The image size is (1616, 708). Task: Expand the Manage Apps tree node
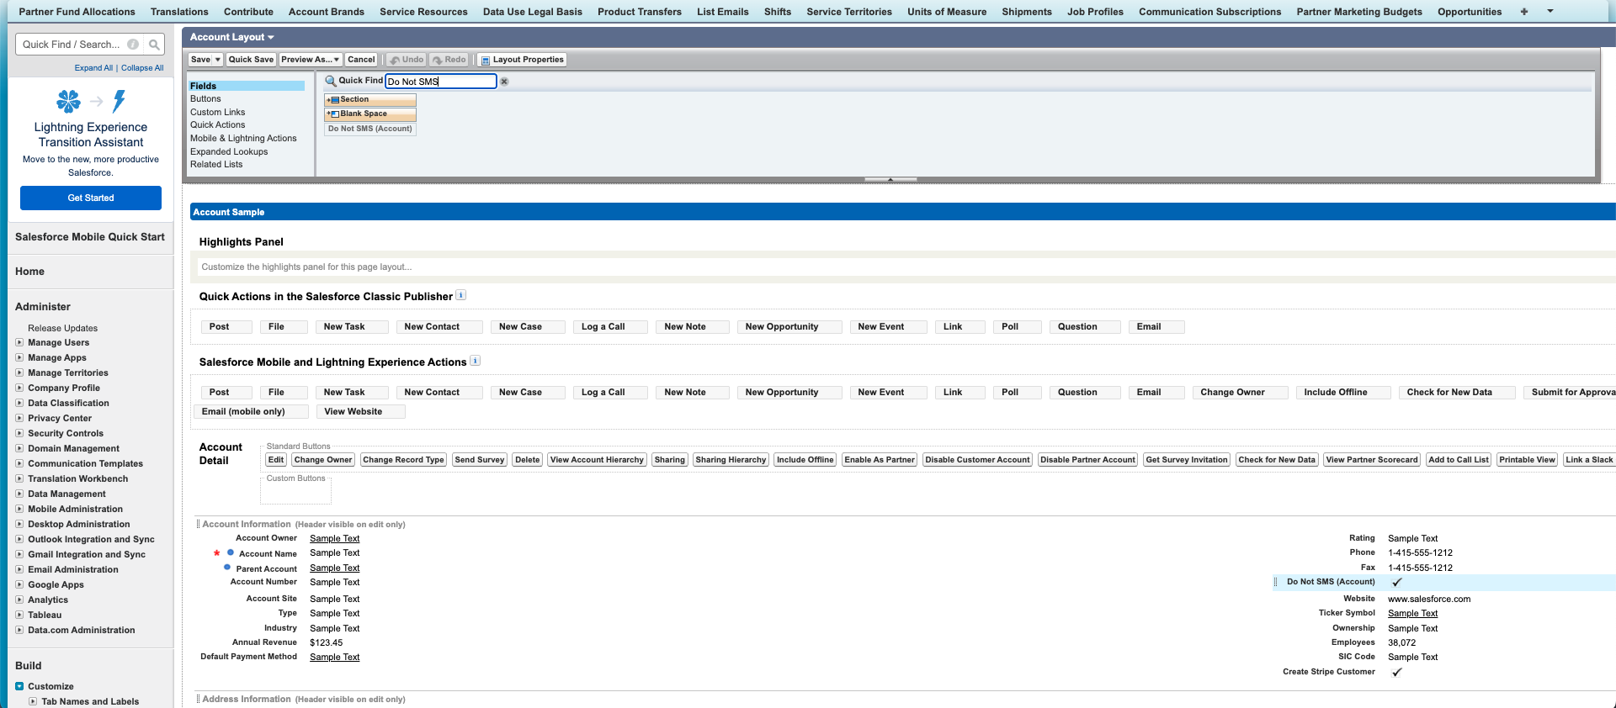click(19, 357)
